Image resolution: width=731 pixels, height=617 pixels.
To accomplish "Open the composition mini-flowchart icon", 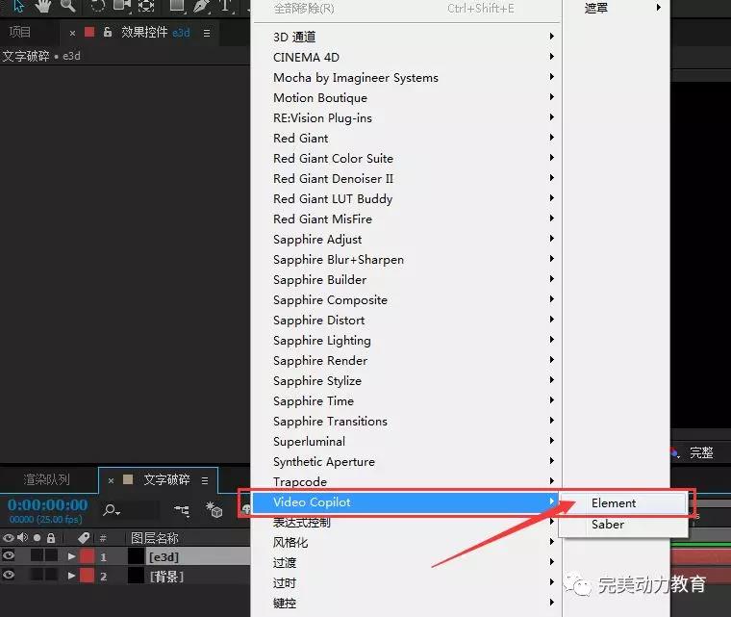I will [x=182, y=510].
